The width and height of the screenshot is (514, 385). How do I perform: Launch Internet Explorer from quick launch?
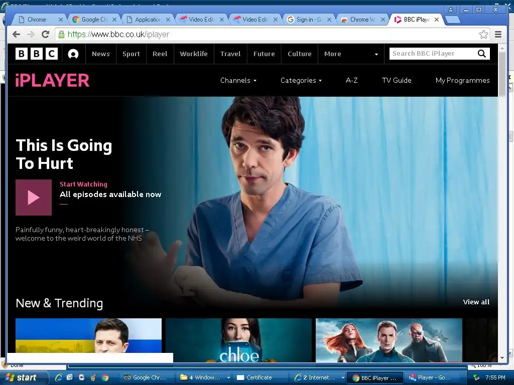(x=59, y=377)
